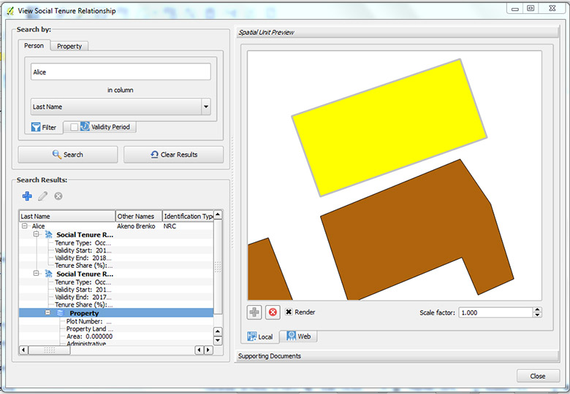Switch to the Web preview tab
This screenshot has width=570, height=394.
pos(298,336)
